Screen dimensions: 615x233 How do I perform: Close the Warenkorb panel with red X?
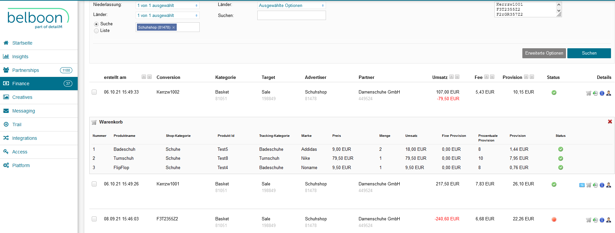(610, 121)
